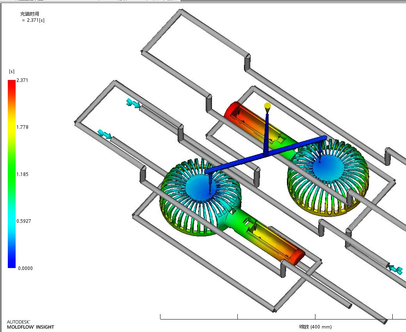Click the legend value 1.185

coord(22,174)
